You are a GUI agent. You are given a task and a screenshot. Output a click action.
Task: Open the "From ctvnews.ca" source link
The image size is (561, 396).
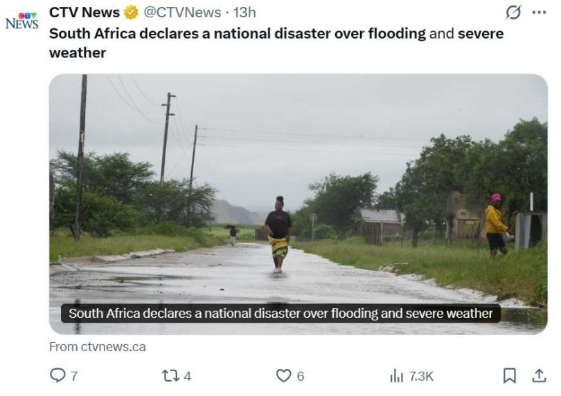coord(98,347)
